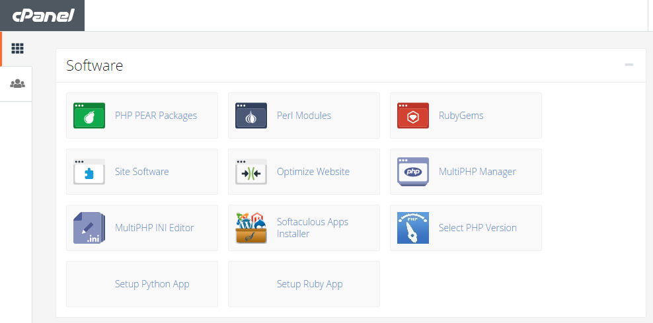Viewport: 653px width, 323px height.
Task: Click the green PHP PEAR Packages icon
Action: [89, 116]
